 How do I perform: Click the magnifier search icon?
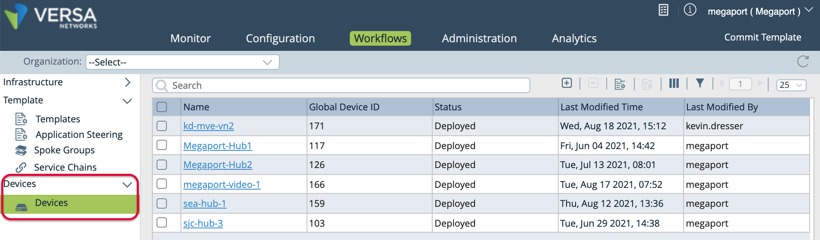pos(162,86)
